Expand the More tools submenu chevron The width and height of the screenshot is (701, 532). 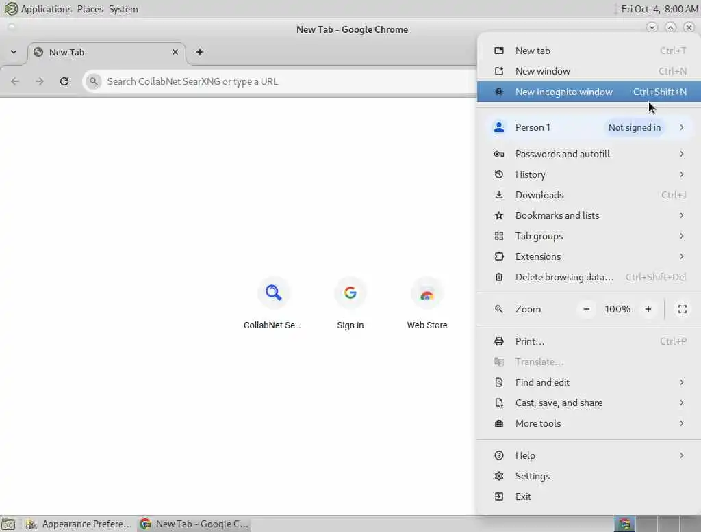(x=681, y=423)
